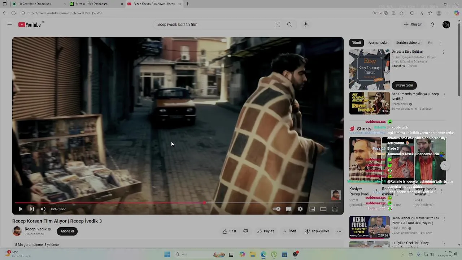This screenshot has height=260, width=462.
Task: Open options for Sen Ölmemiş miydin video
Action: pyautogui.click(x=444, y=95)
